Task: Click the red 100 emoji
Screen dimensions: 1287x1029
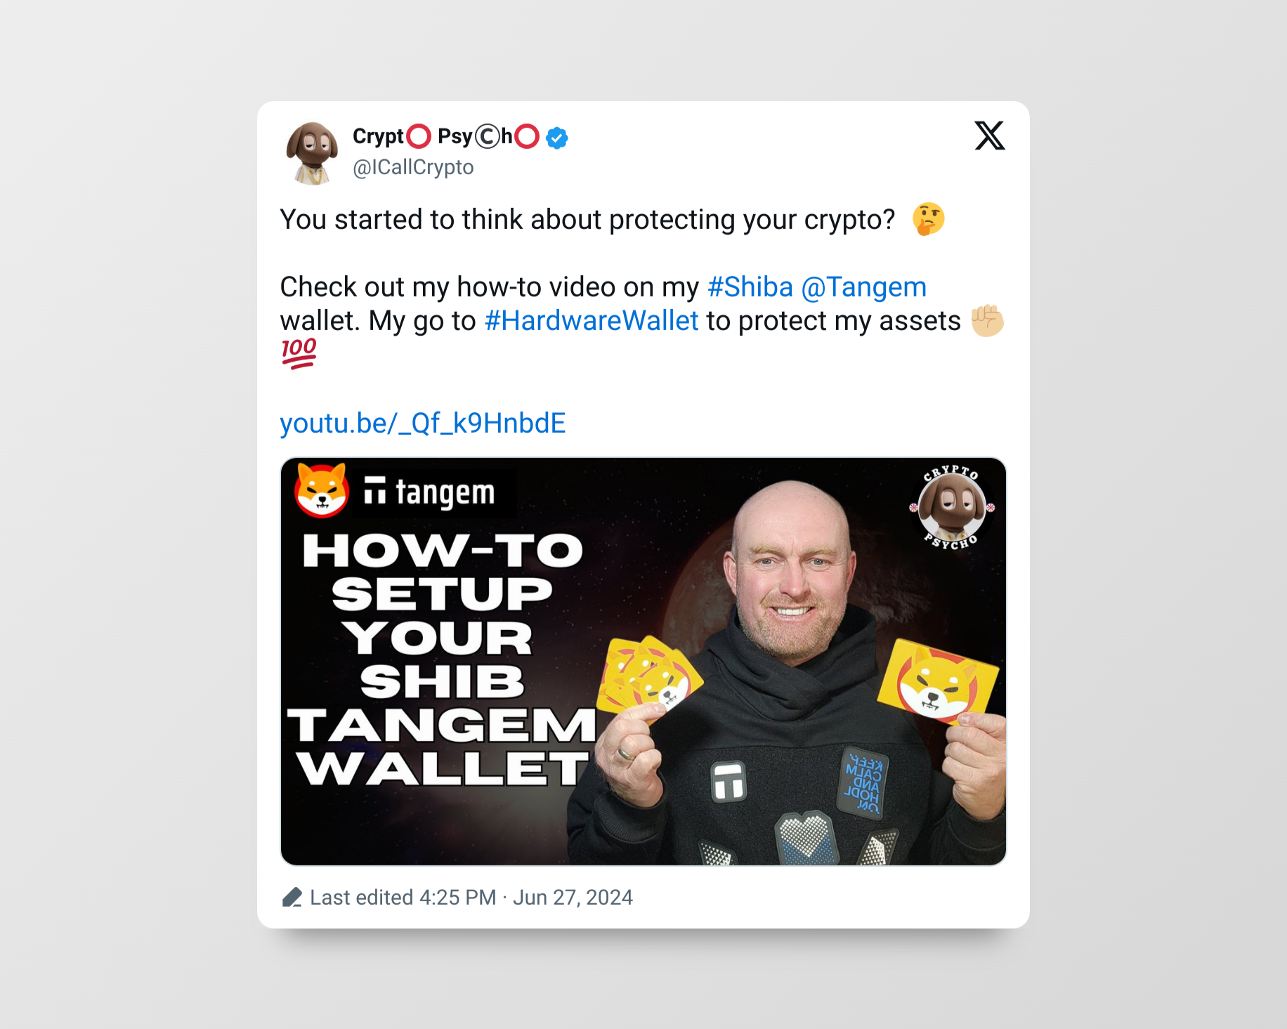Action: (299, 353)
